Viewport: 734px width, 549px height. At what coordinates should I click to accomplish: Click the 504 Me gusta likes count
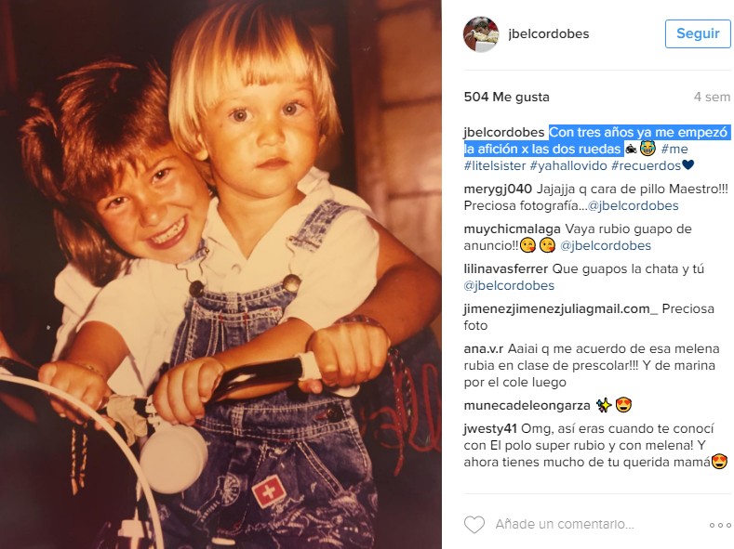point(506,97)
